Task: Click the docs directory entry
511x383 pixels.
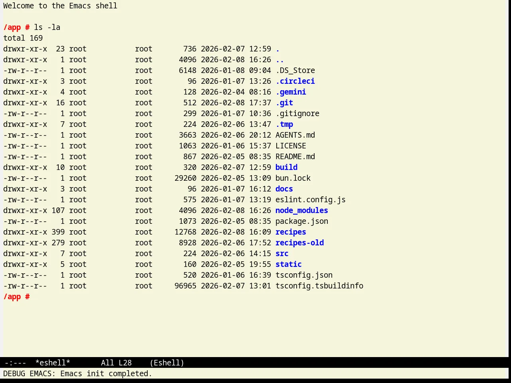Action: [284, 189]
